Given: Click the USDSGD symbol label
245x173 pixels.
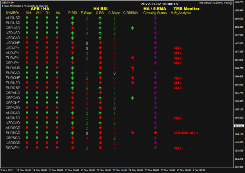Looking at the screenshot, I should coord(13,143).
